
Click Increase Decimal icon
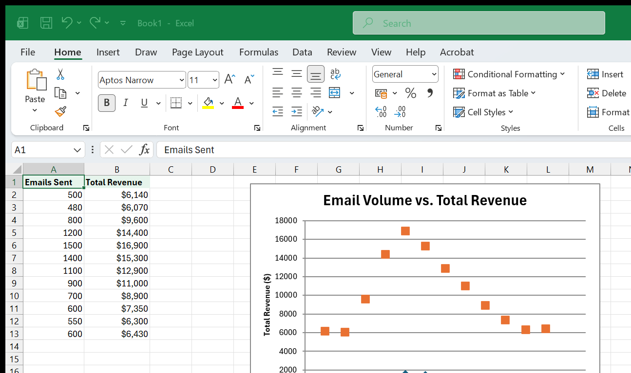[381, 112]
